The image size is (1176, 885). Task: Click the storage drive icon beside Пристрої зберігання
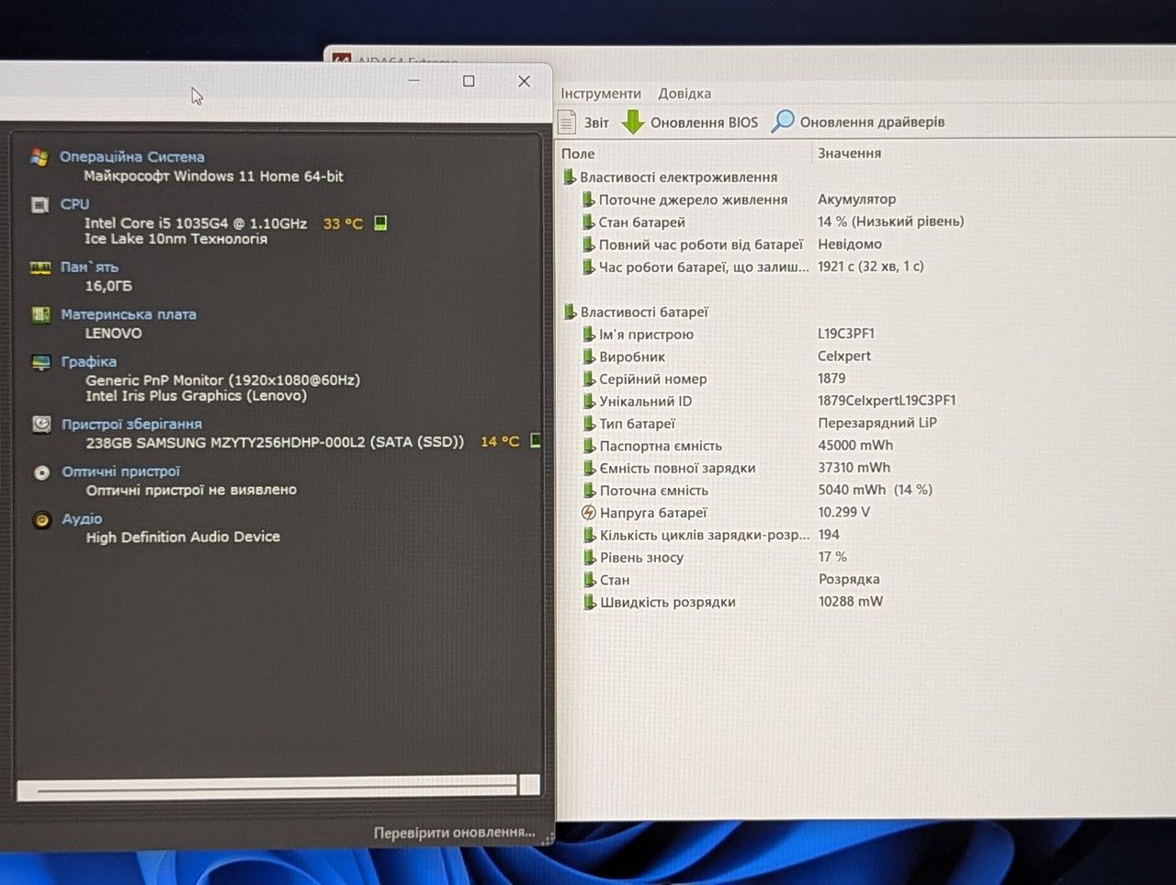[41, 425]
